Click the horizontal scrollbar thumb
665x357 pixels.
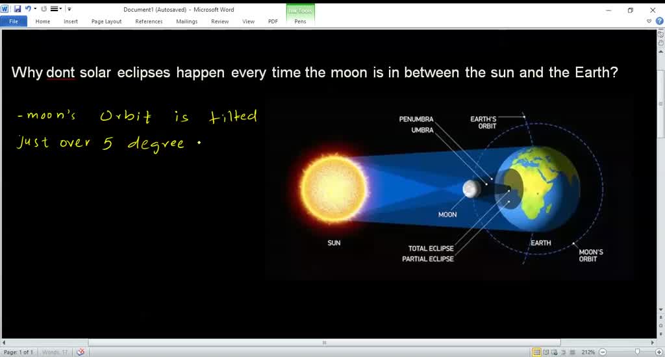pyautogui.click(x=325, y=342)
